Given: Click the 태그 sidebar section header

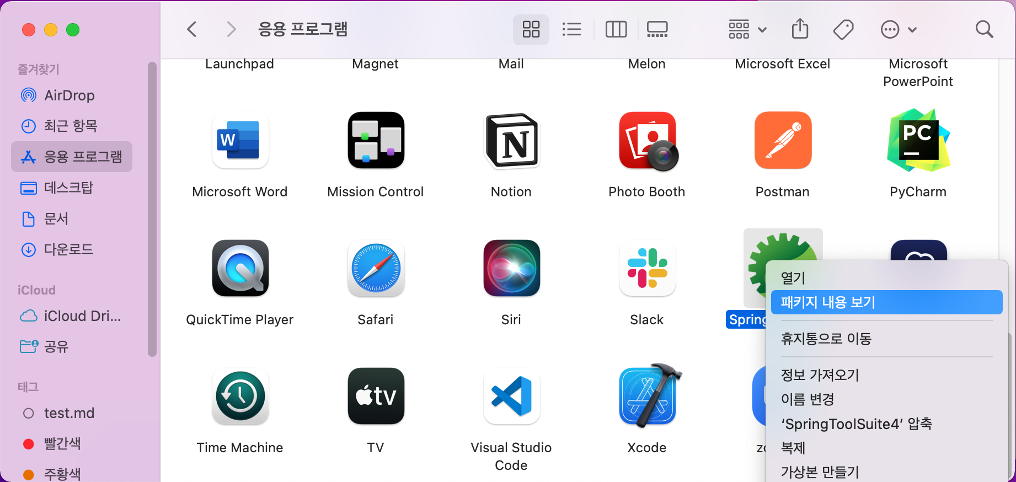Looking at the screenshot, I should (28, 387).
